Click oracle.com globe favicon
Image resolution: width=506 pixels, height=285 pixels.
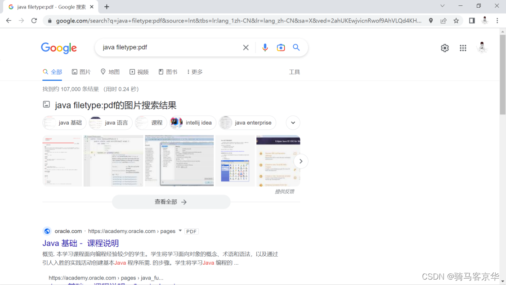coord(47,231)
